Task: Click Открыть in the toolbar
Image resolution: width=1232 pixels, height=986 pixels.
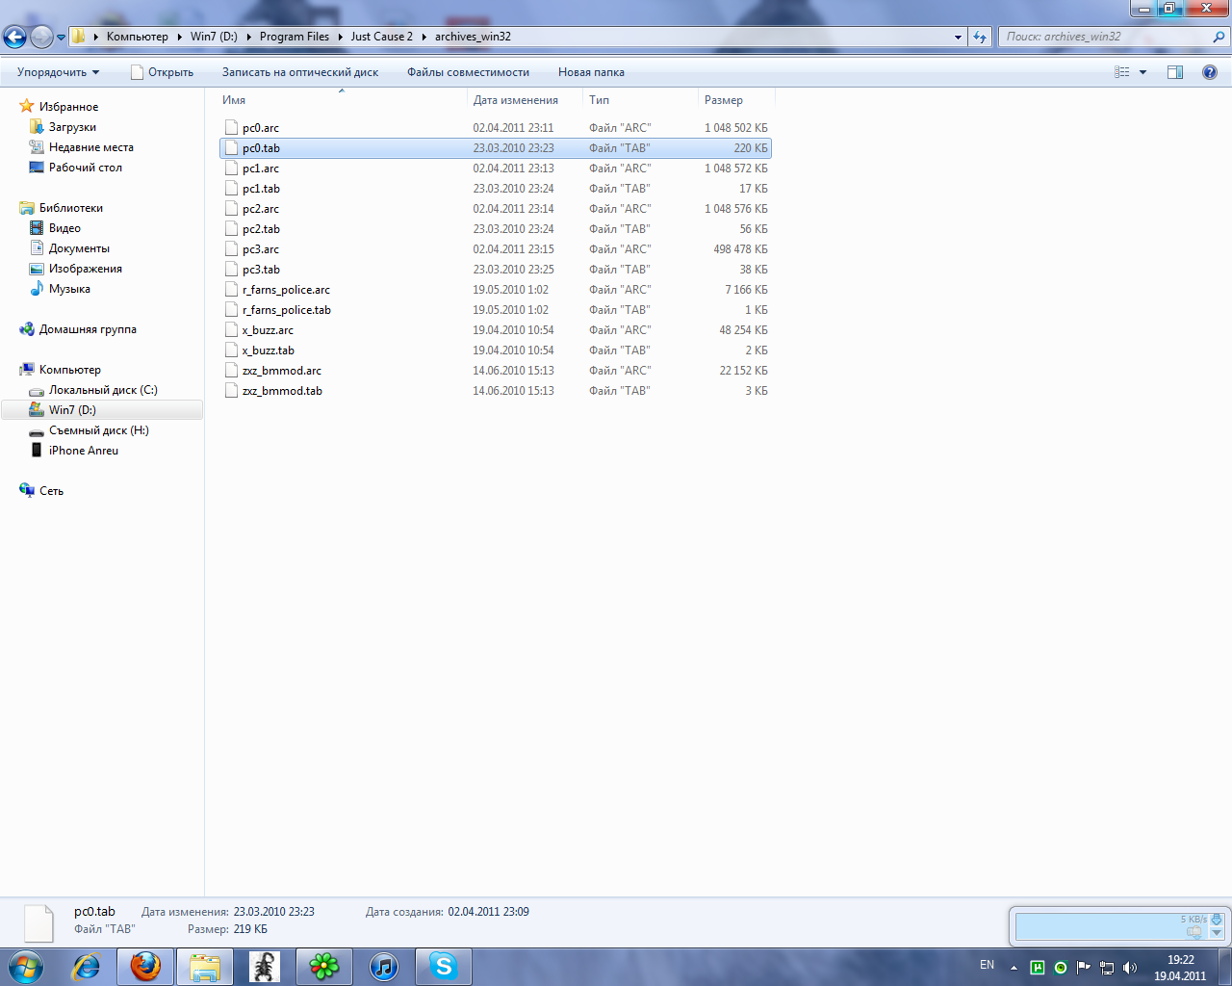Action: click(162, 72)
